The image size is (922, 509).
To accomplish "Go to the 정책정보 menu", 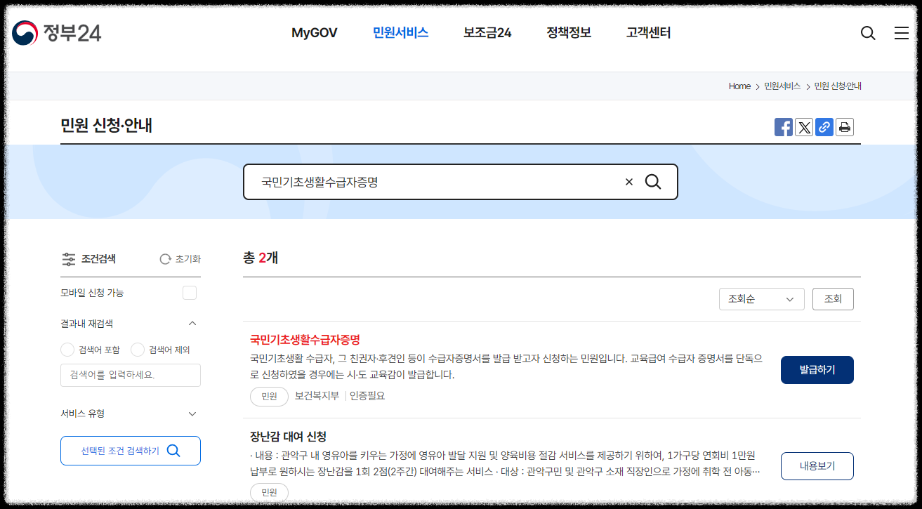I will pos(568,32).
